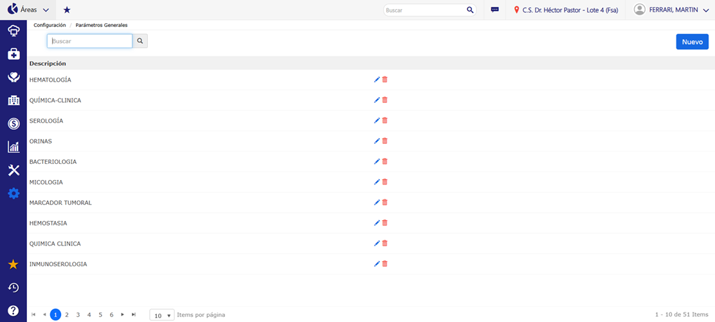Open the monitor sidebar icon
The image size is (715, 322).
click(x=14, y=31)
